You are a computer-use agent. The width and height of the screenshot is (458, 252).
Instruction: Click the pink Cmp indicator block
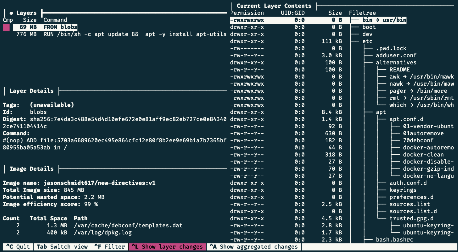[6, 27]
